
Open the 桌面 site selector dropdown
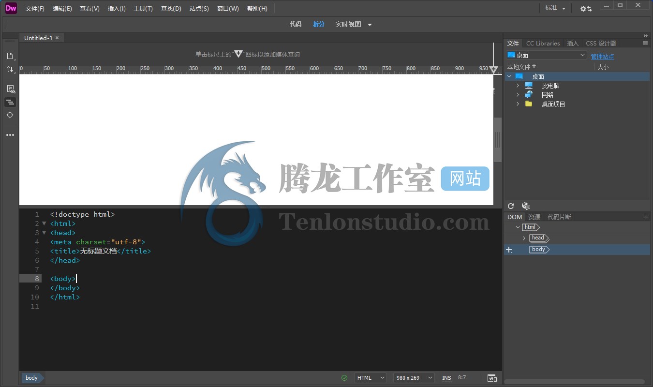click(x=546, y=55)
